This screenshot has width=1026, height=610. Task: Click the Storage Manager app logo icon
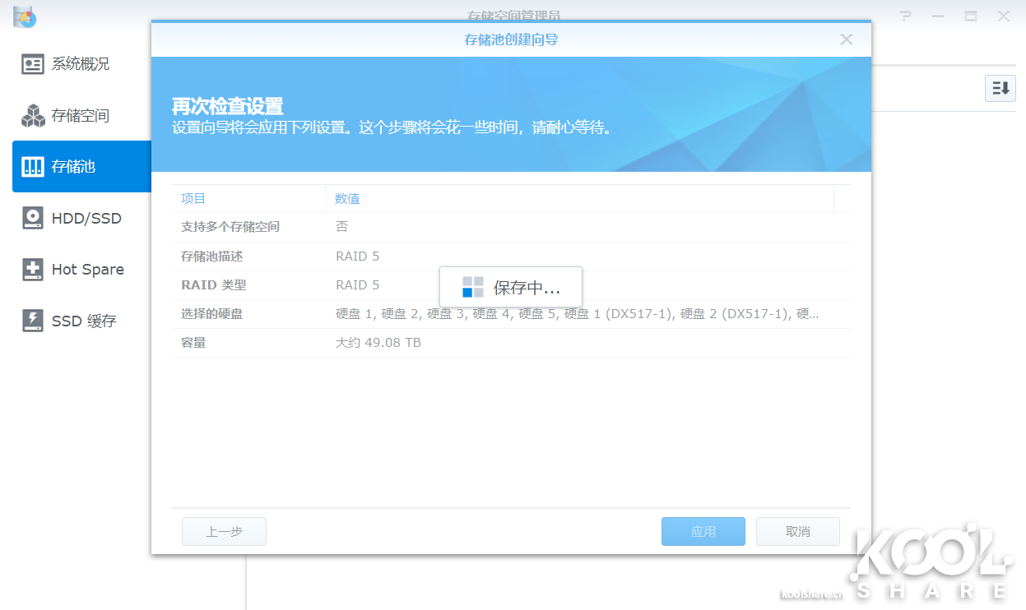pos(25,16)
